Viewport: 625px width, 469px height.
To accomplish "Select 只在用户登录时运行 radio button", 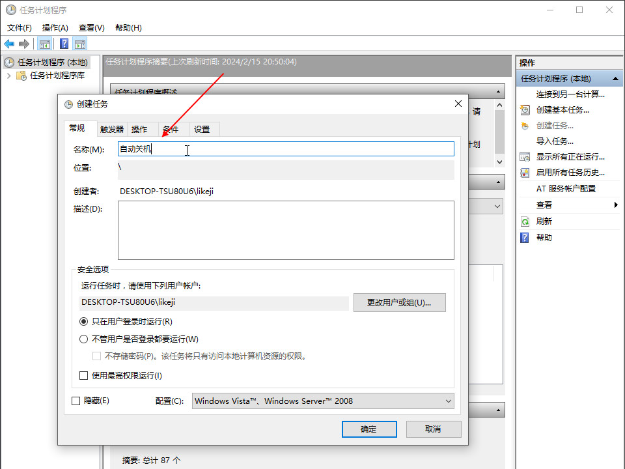I will [x=83, y=321].
